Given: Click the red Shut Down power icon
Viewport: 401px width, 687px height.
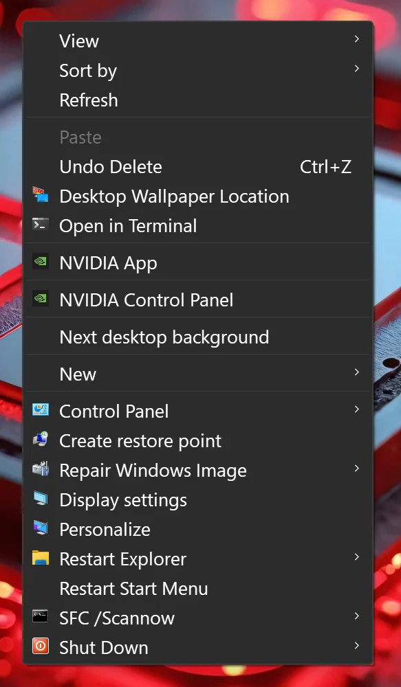Looking at the screenshot, I should [x=41, y=646].
